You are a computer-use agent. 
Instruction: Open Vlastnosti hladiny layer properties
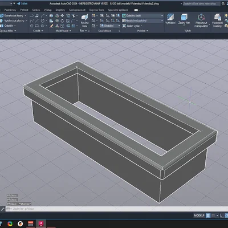tap(217, 21)
